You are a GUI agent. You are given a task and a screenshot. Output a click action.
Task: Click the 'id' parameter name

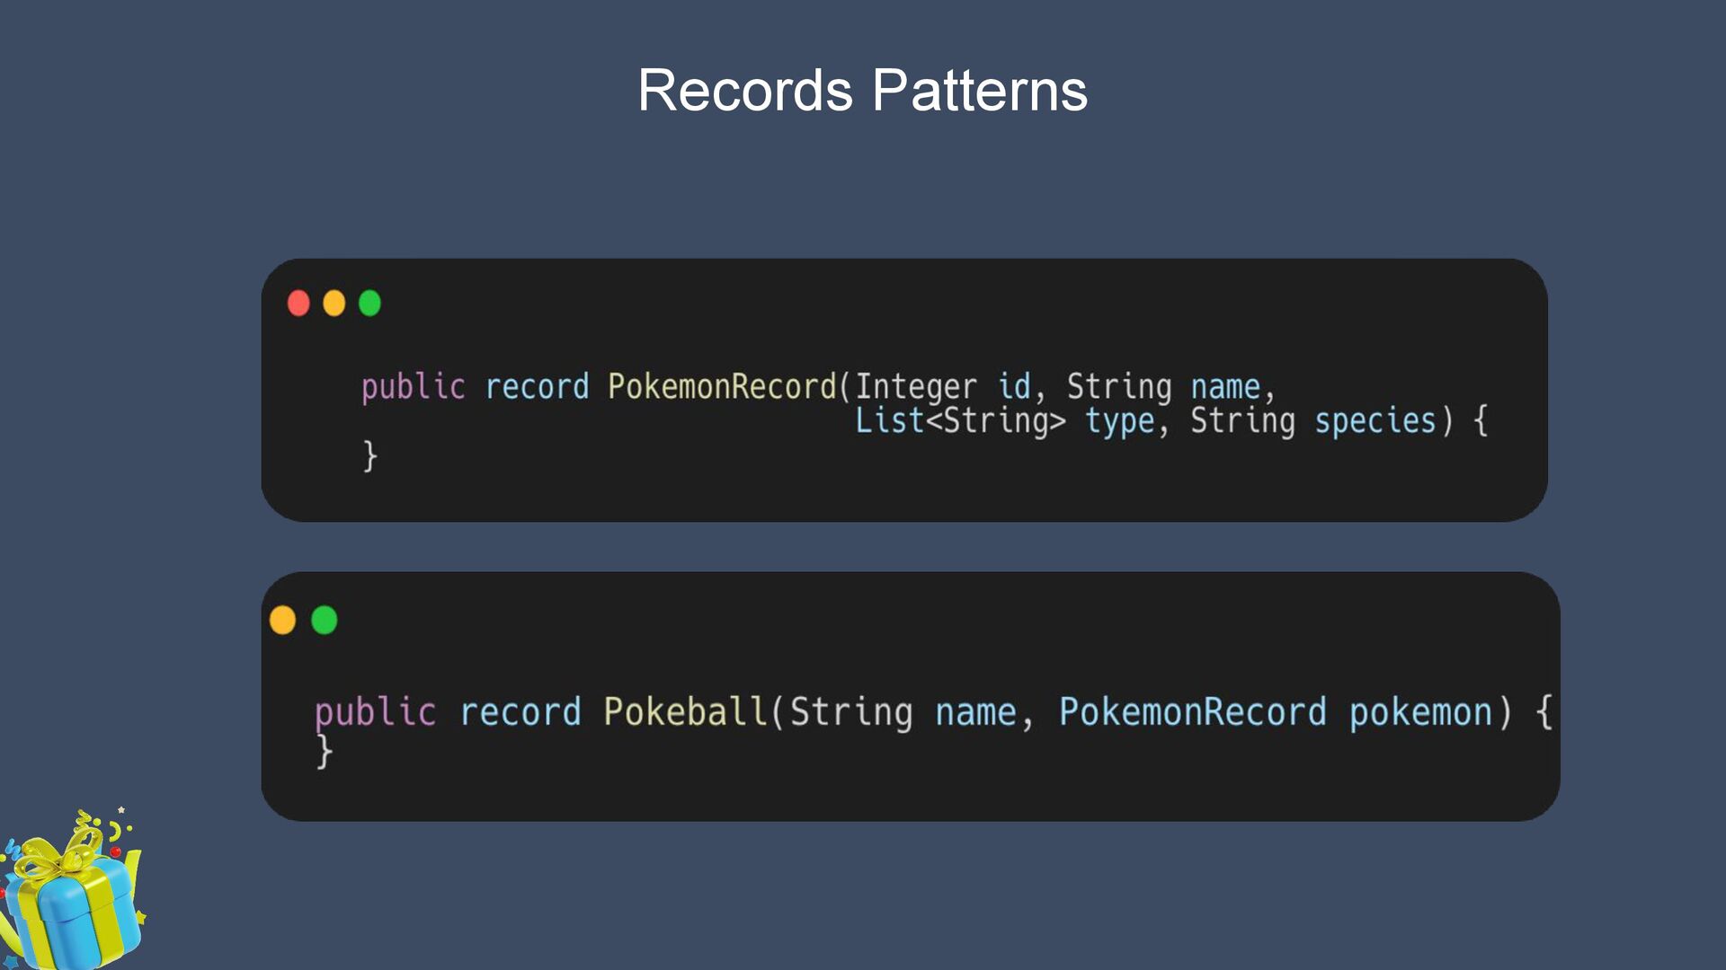[x=1014, y=386]
